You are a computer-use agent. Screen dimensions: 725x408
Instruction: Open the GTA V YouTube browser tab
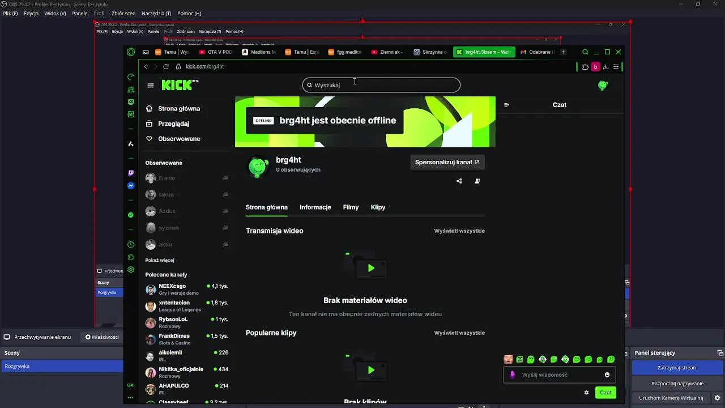216,52
